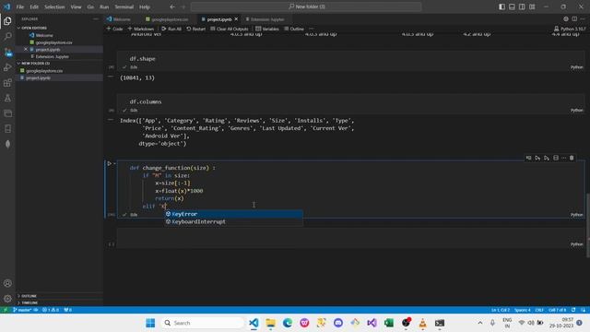
Task: Open editor settings gear near tabs
Action: (x=566, y=18)
